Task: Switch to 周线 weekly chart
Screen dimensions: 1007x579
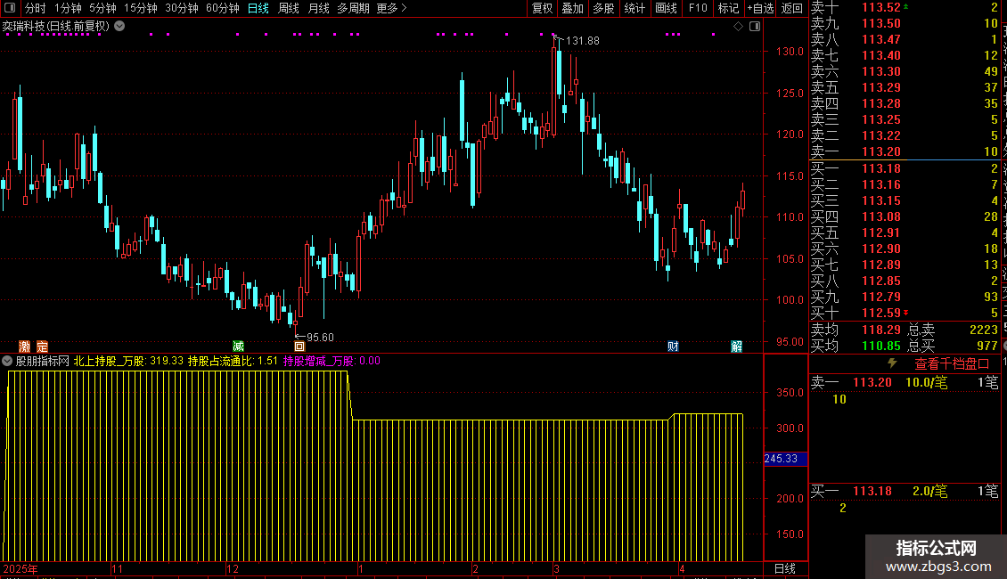Action: (289, 8)
